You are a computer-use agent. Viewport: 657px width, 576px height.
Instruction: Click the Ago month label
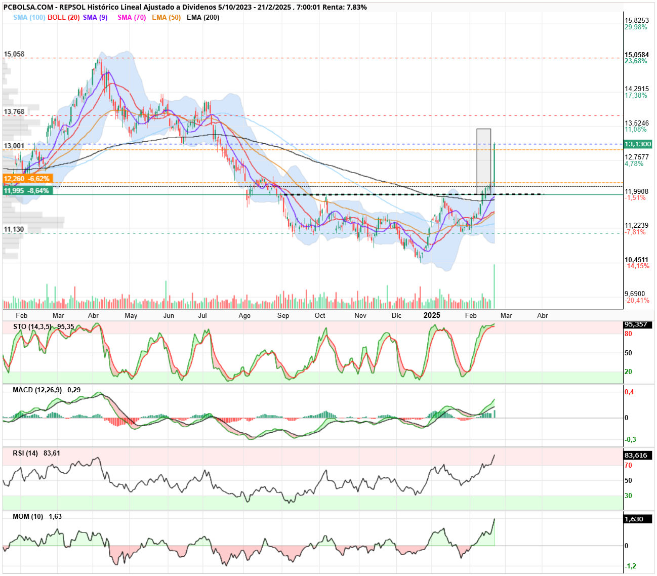coord(244,316)
